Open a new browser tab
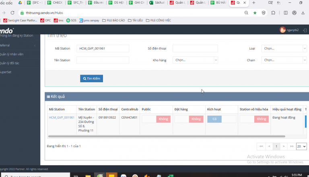The image size is (309, 177). pos(253,3)
